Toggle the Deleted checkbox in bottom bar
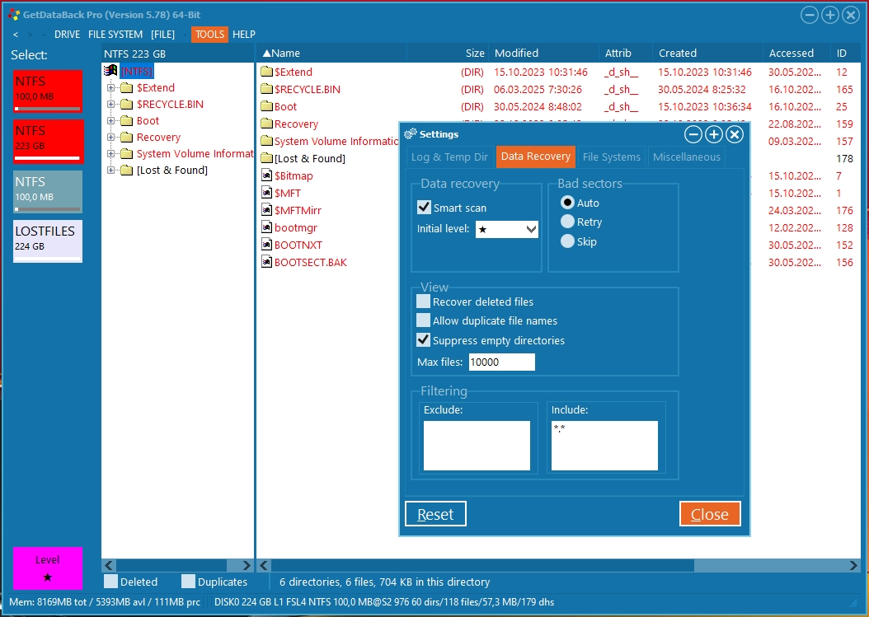The image size is (869, 617). tap(110, 581)
